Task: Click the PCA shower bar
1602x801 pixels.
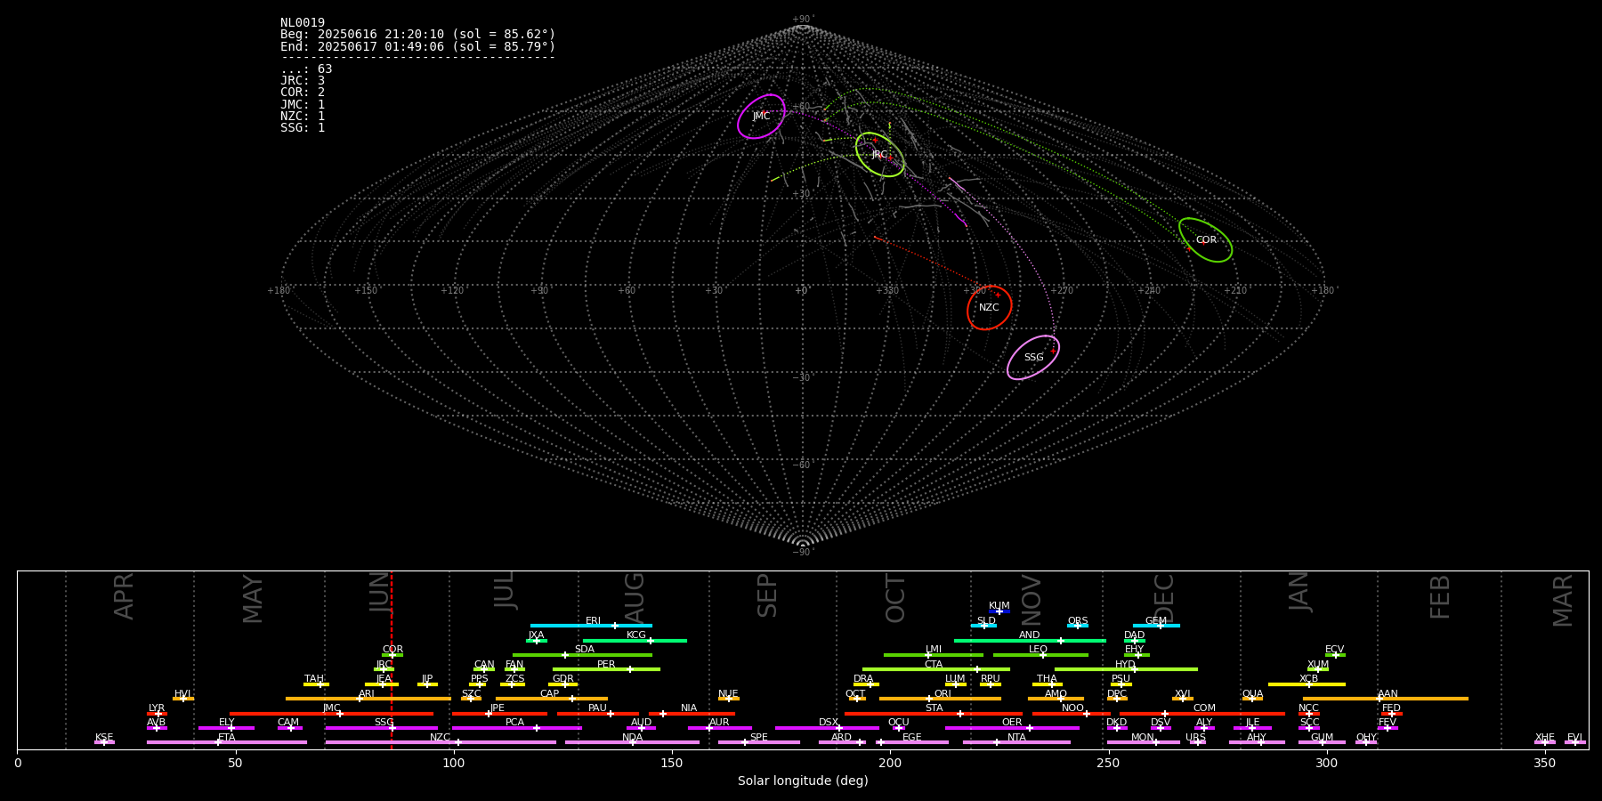Action: tap(516, 728)
